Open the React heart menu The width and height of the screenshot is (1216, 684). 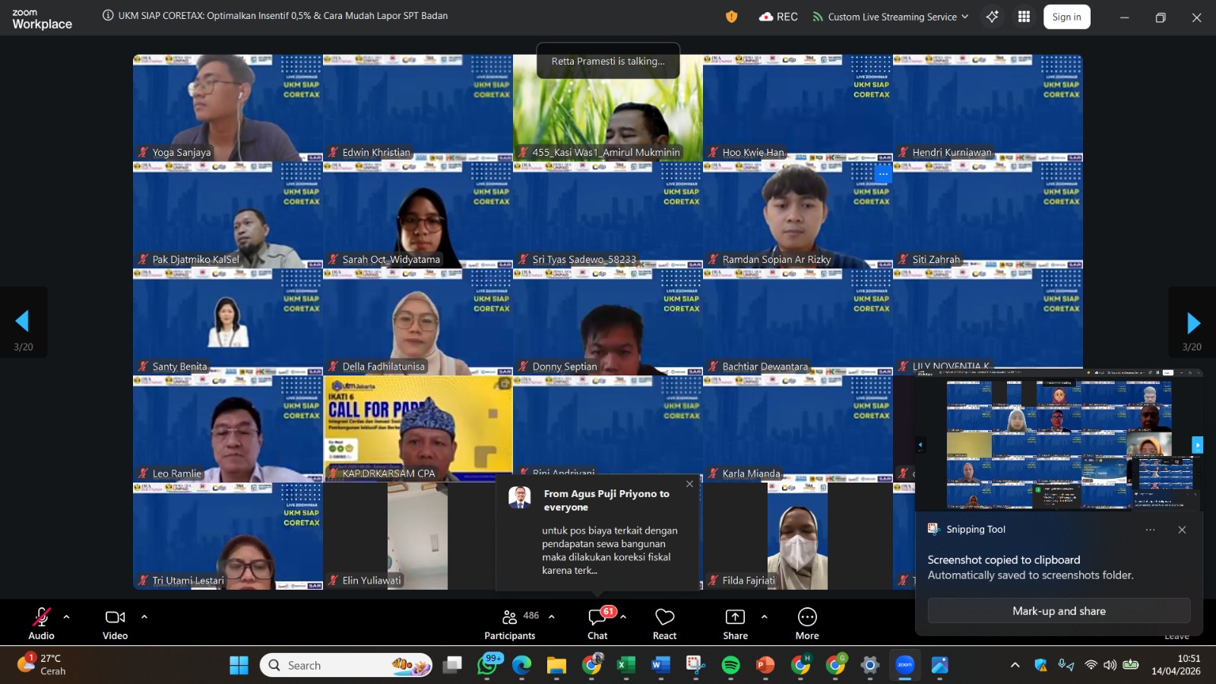(x=665, y=623)
